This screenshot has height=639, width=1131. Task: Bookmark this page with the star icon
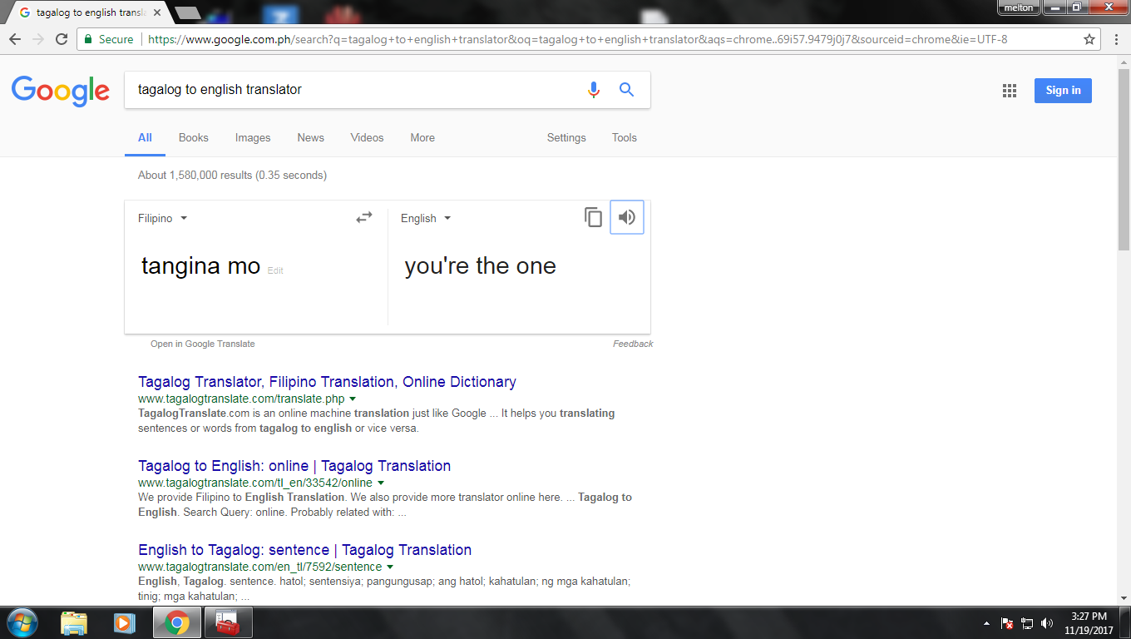coord(1089,39)
